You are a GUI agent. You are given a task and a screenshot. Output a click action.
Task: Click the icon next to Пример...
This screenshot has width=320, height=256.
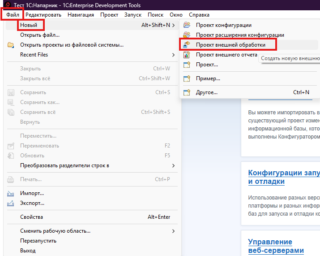(x=187, y=78)
